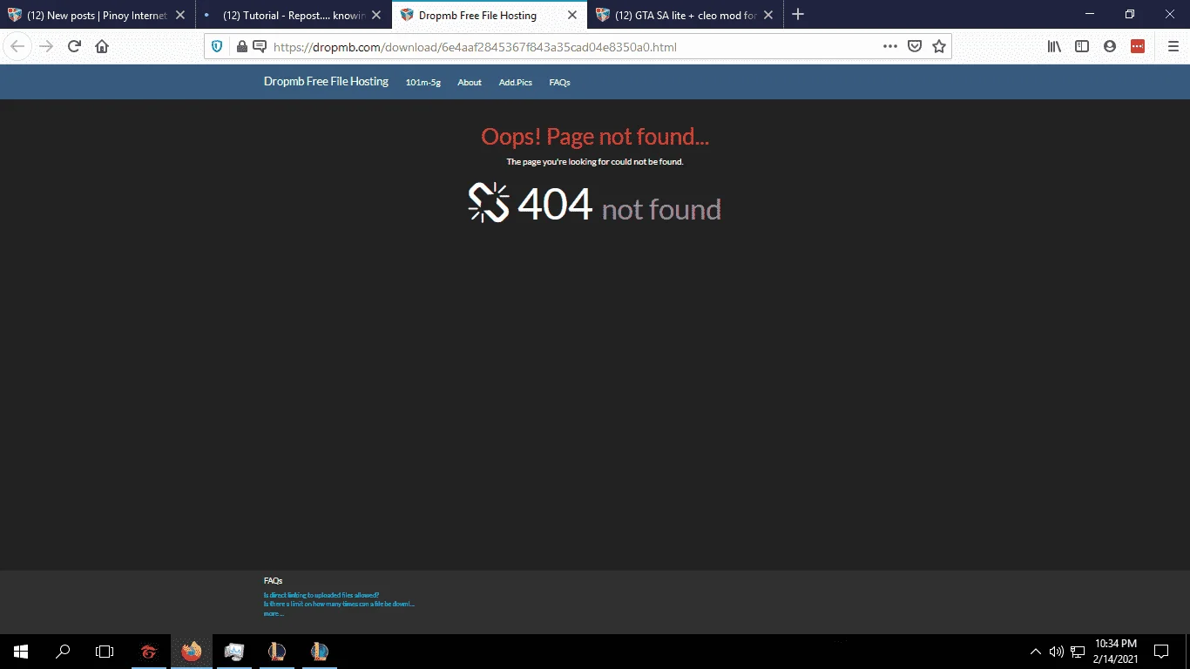Click 'The page you're looking for could not be found.' text

tap(595, 162)
